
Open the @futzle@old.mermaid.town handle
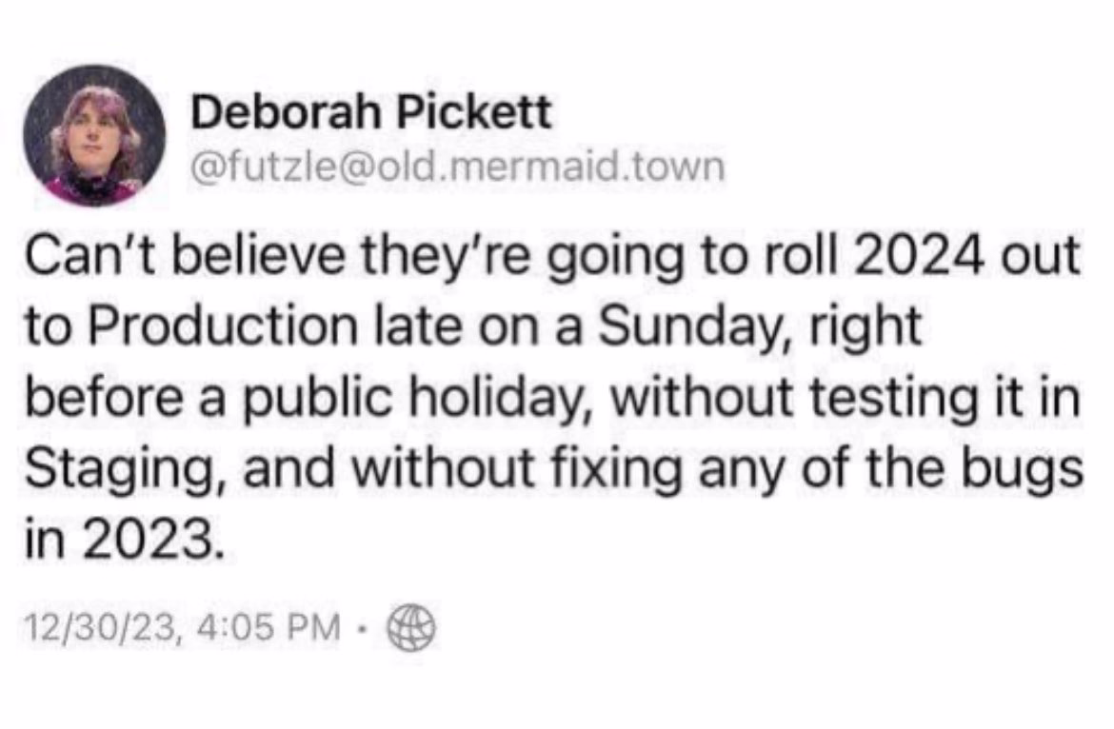(x=458, y=167)
